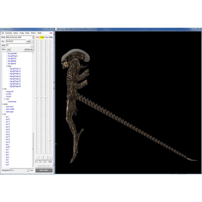Collapse the inner bone group
This screenshot has width=202, height=202.
point(5,99)
